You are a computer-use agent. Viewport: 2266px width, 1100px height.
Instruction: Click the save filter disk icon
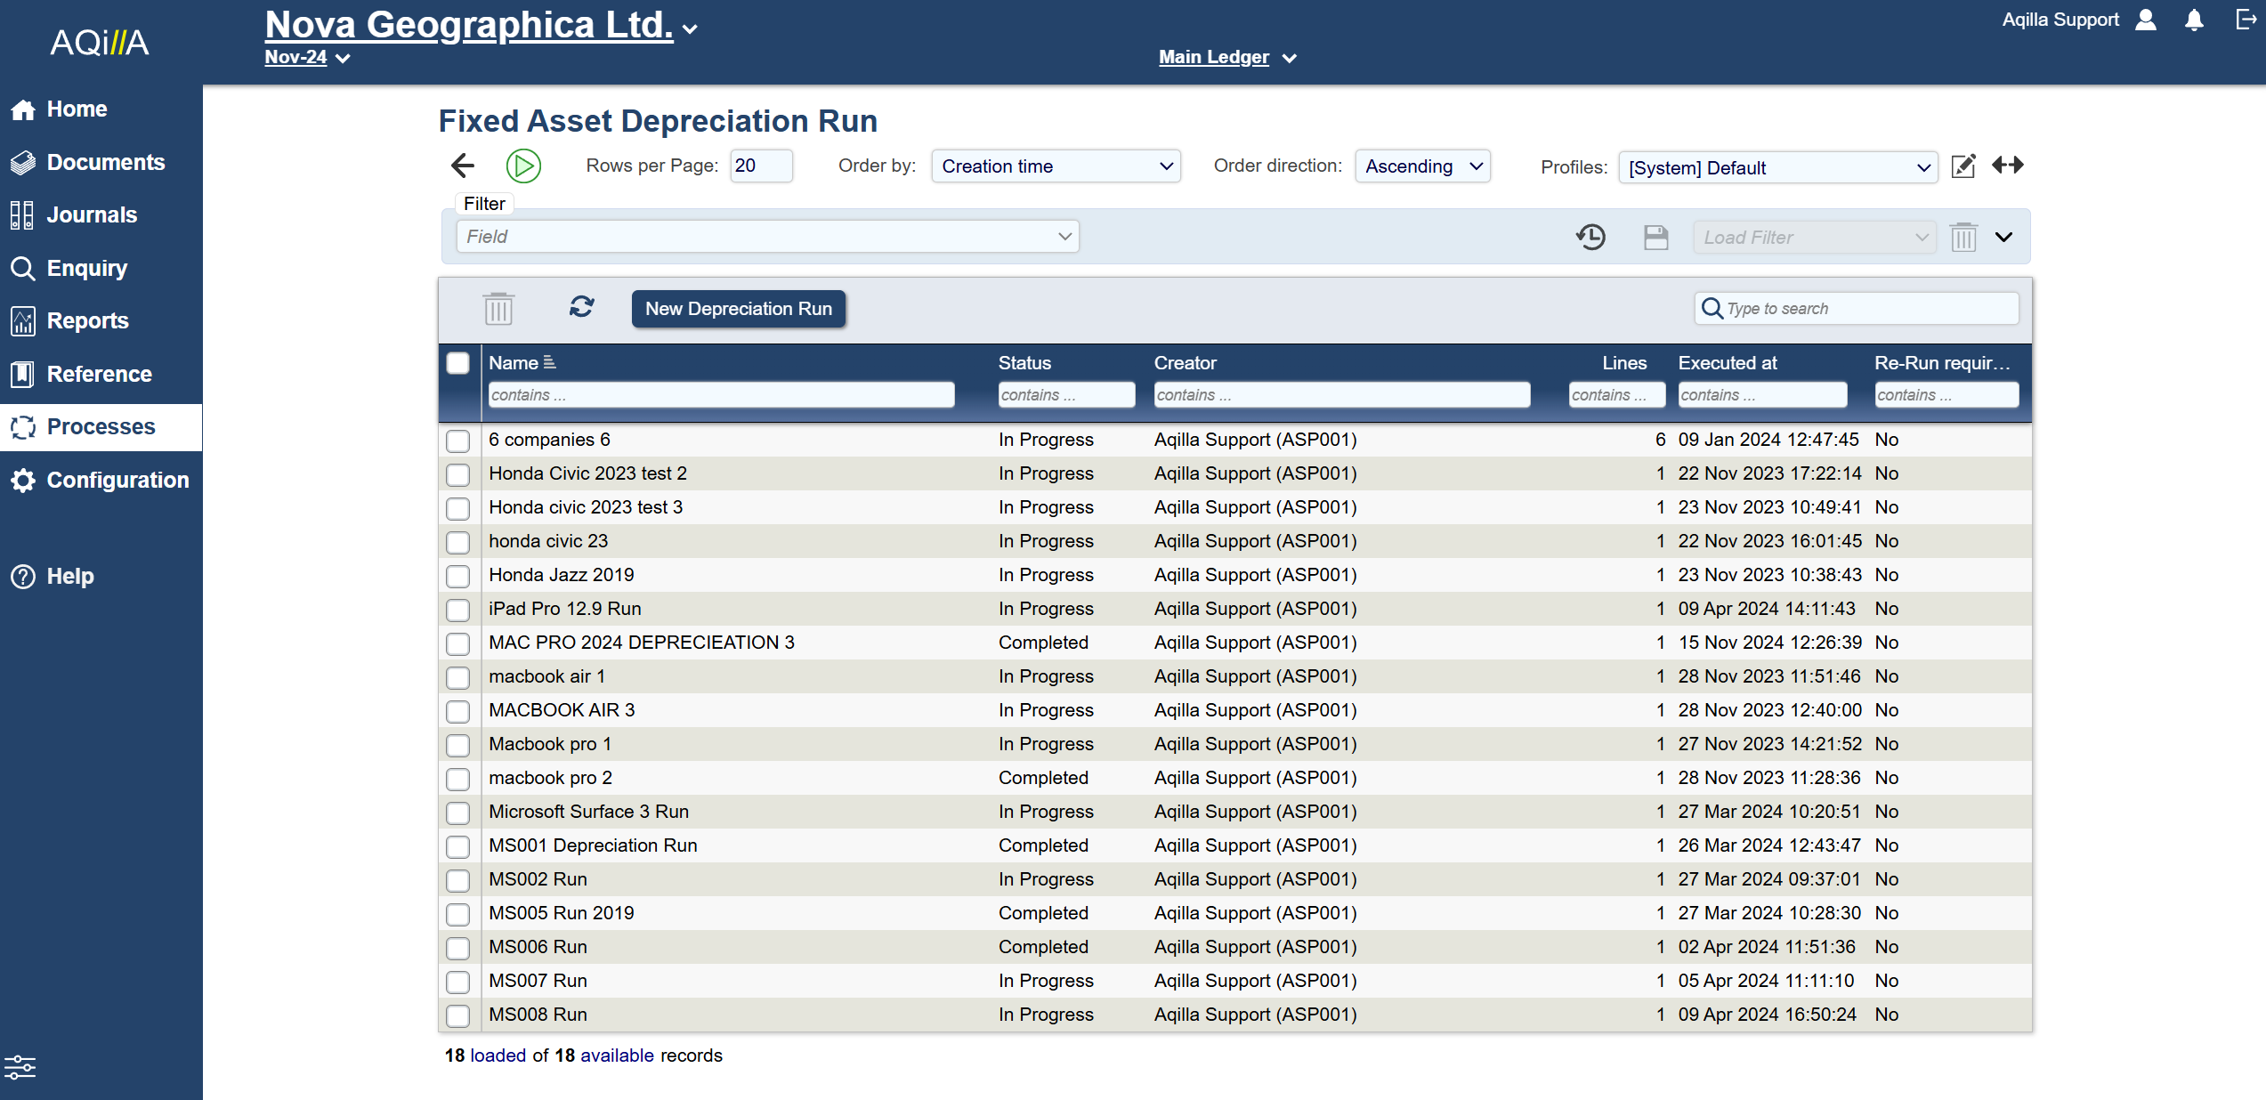pos(1655,237)
